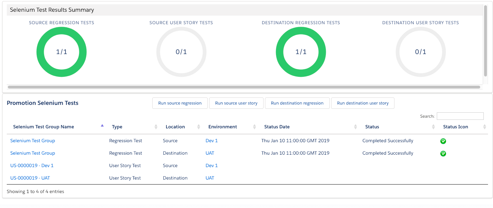
Task: Click the green status icon for UAT regression row
Action: pyautogui.click(x=443, y=154)
